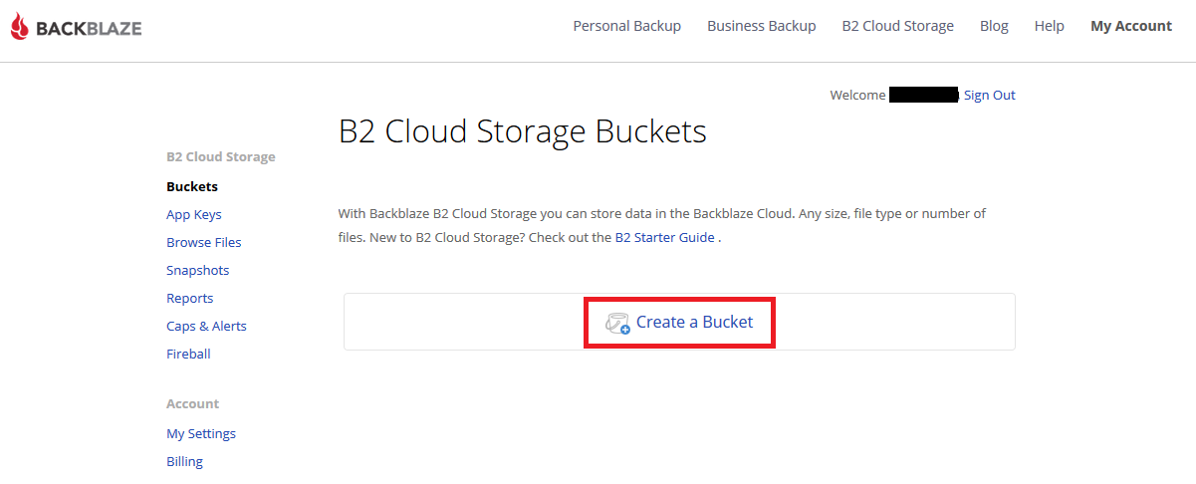1196x484 pixels.
Task: Open the Help page
Action: coord(1049,26)
